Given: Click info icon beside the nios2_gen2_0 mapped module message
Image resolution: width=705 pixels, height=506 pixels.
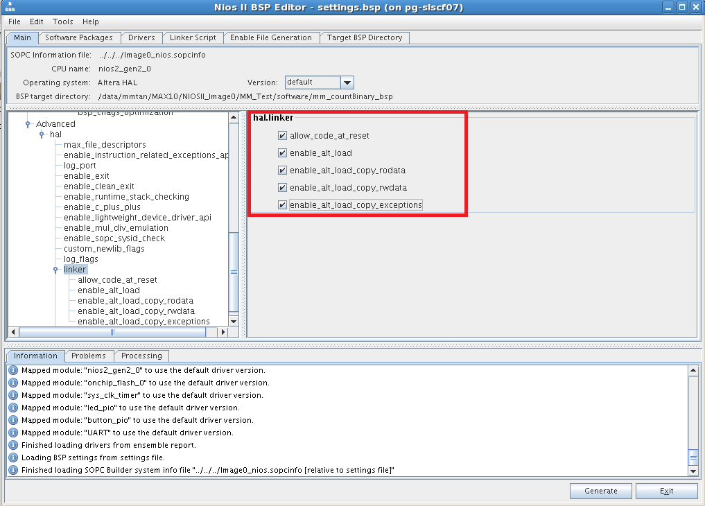Looking at the screenshot, I should 13,370.
